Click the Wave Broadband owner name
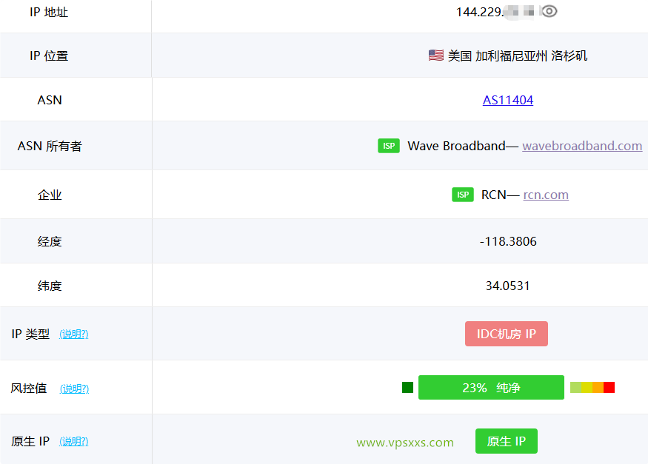Viewport: 648px width, 464px height. coord(456,146)
